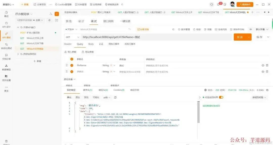The width and height of the screenshot is (273, 145).
Task: Click the response panel vertical scrollbar
Action: click(x=198, y=112)
